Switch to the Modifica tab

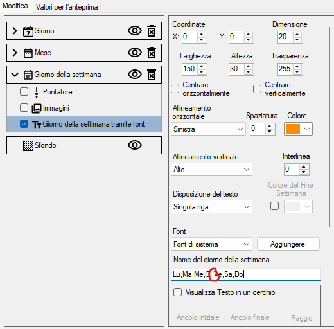[x=15, y=6]
